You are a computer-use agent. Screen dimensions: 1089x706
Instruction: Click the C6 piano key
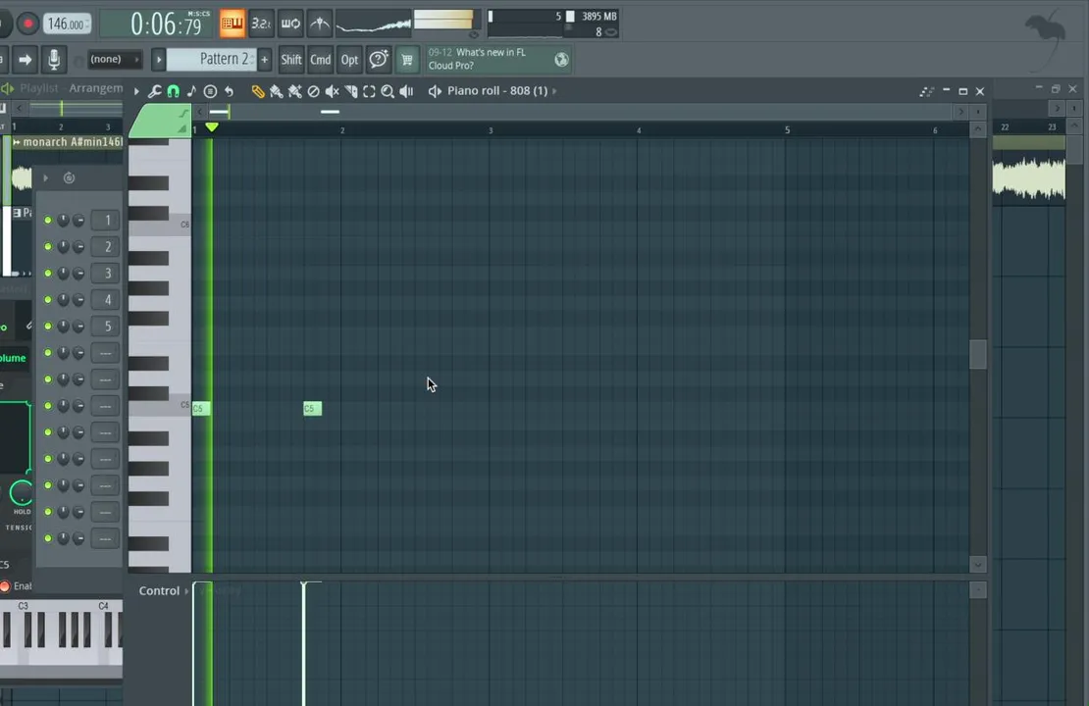pyautogui.click(x=160, y=225)
